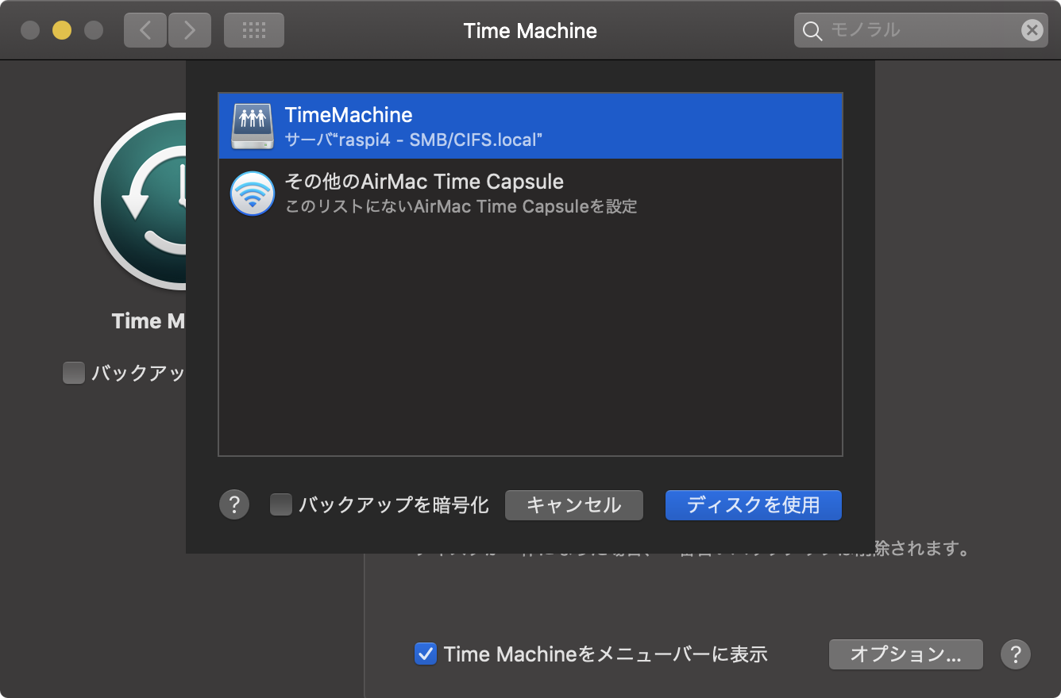This screenshot has width=1061, height=698.
Task: Click inside the search input field
Action: tap(913, 30)
